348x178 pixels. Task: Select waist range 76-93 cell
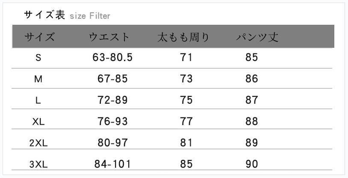pyautogui.click(x=112, y=121)
